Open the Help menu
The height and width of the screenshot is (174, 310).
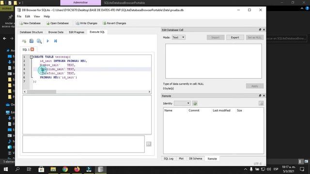[x=46, y=16]
